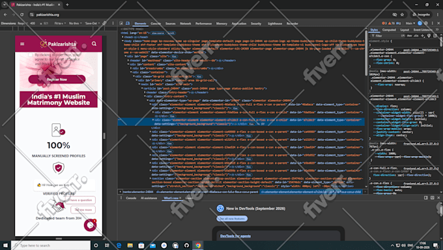Expand the header masthead node
The height and width of the screenshot is (250, 443).
click(x=128, y=60)
